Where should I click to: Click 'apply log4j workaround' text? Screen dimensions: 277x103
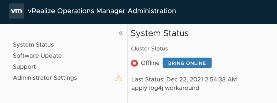tap(165, 88)
